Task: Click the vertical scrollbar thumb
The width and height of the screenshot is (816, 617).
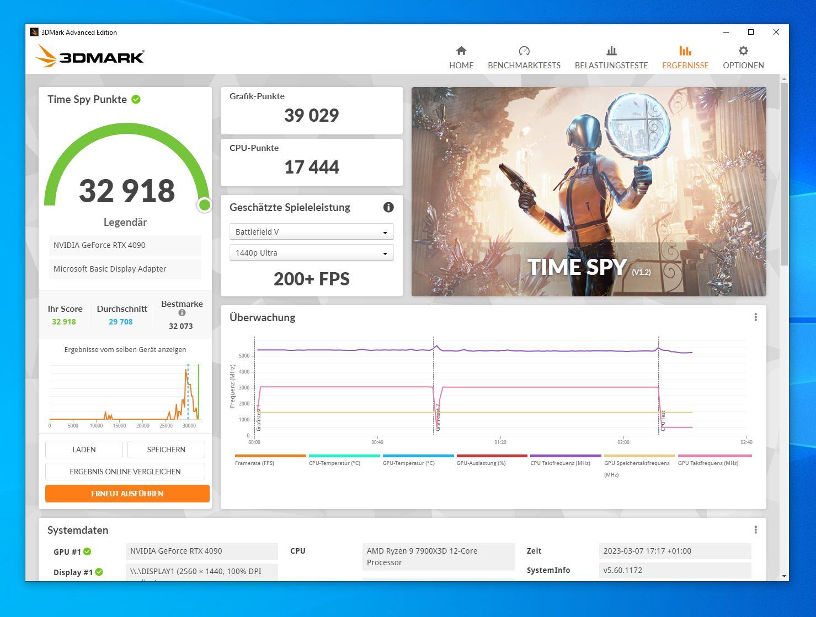Action: pos(784,174)
